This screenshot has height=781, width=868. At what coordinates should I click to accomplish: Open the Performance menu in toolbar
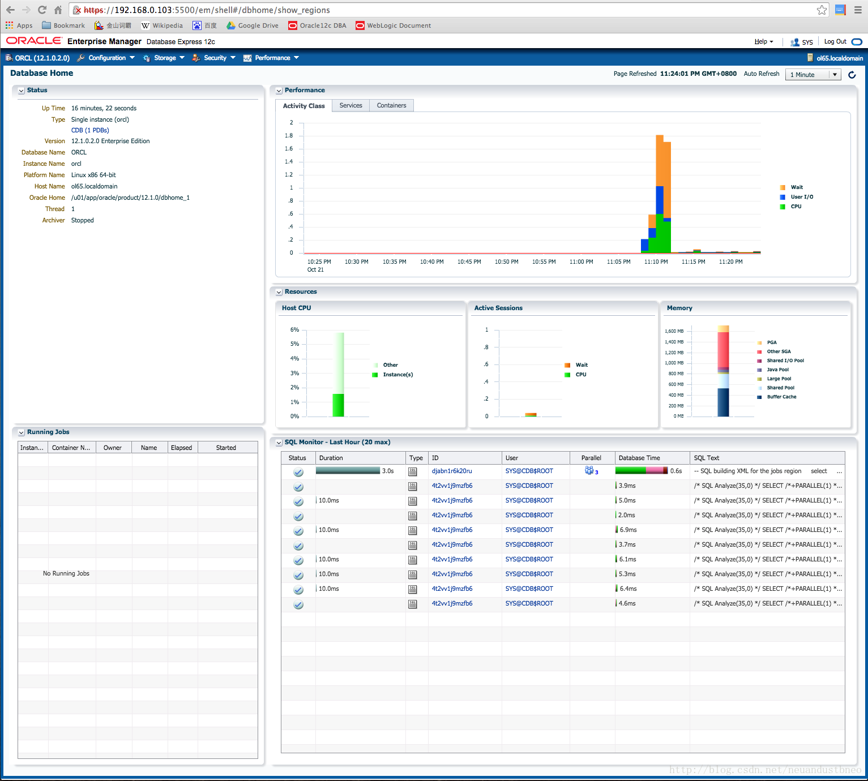click(271, 58)
